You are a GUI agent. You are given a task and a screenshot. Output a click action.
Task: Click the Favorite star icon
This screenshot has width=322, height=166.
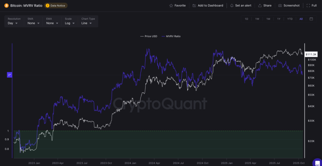[x=171, y=6]
